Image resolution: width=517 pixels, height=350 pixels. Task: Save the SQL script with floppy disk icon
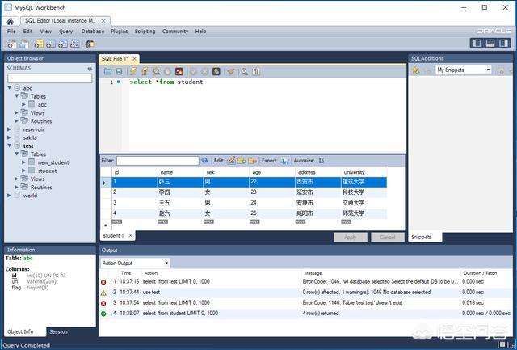tap(119, 71)
